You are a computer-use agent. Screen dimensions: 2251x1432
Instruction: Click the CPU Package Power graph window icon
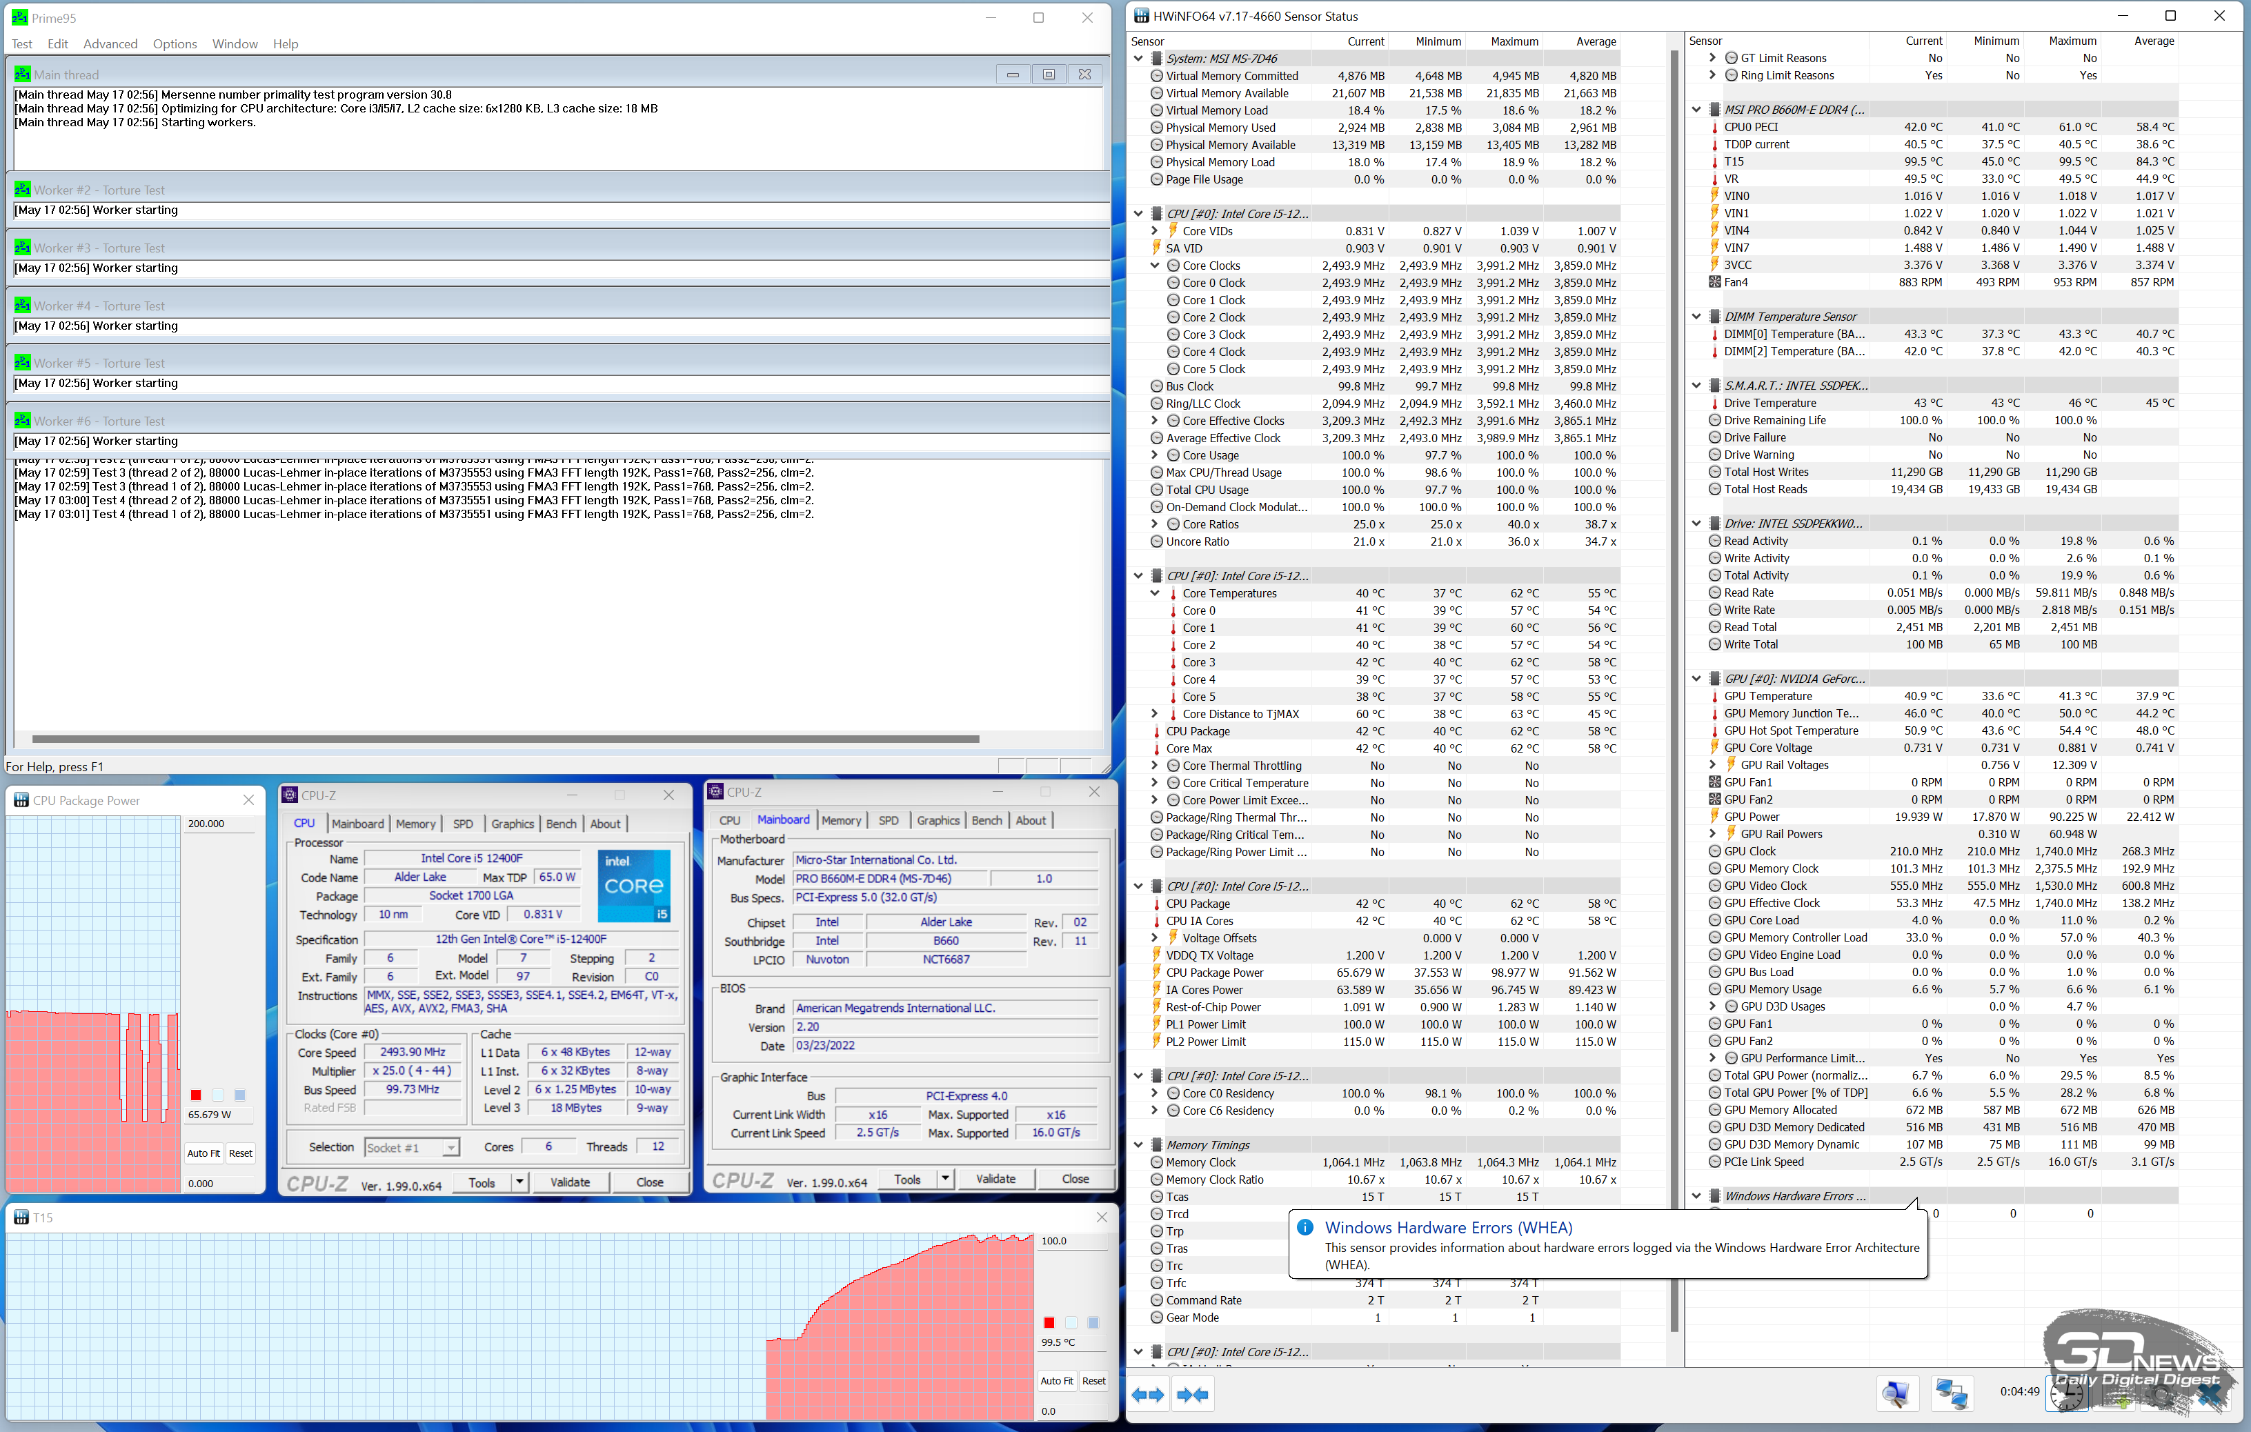tap(21, 799)
